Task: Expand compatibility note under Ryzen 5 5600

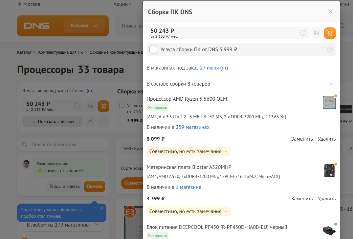Action: click(x=189, y=151)
